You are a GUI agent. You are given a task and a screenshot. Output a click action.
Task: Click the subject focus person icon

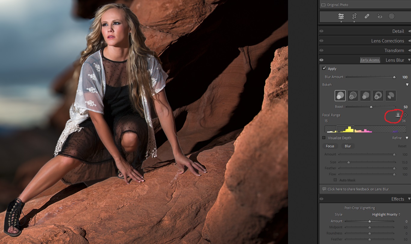pos(398,115)
